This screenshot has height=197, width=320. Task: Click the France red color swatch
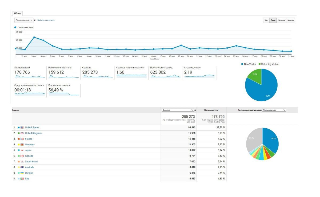pos(19,139)
